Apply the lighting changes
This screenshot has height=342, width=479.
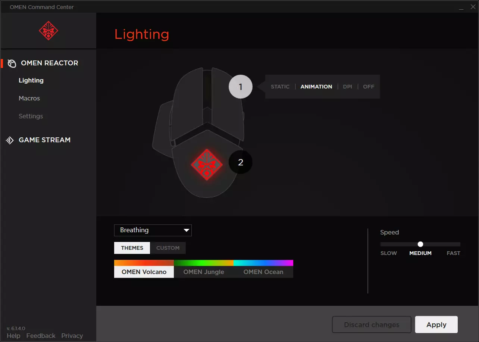pos(436,325)
